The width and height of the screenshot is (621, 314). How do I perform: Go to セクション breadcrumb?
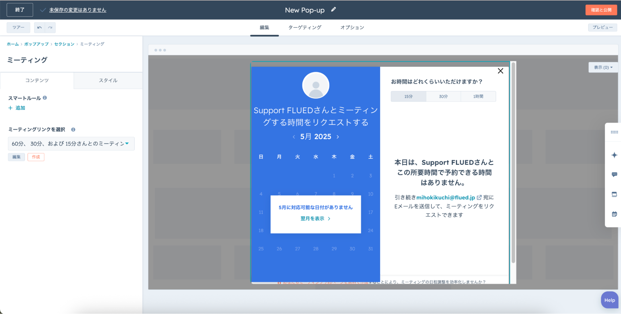(64, 44)
